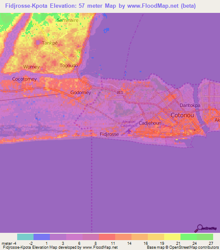Viewport: 220px width, 250px height.
Task: Click the Seminaire map label
Action: 67,20
